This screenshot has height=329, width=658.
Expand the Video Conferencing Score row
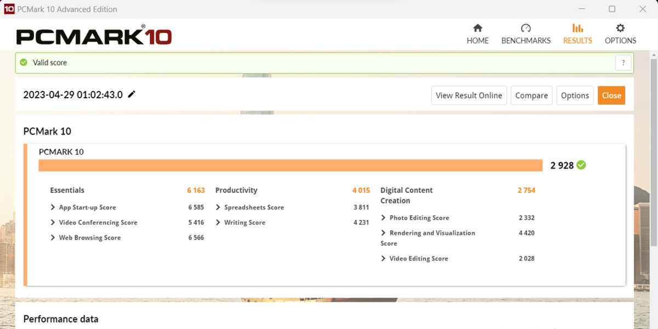tap(94, 223)
